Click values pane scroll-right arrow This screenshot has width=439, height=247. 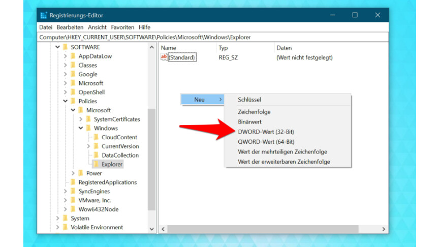(x=384, y=229)
